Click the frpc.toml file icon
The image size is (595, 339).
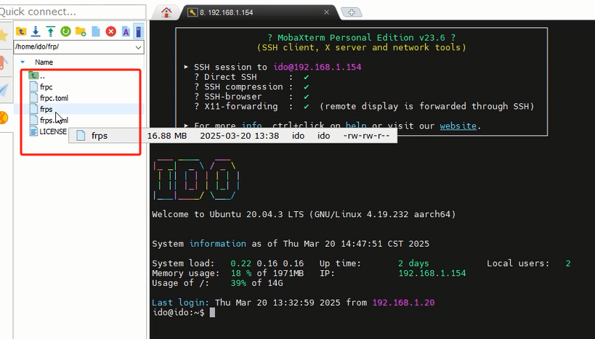point(33,98)
